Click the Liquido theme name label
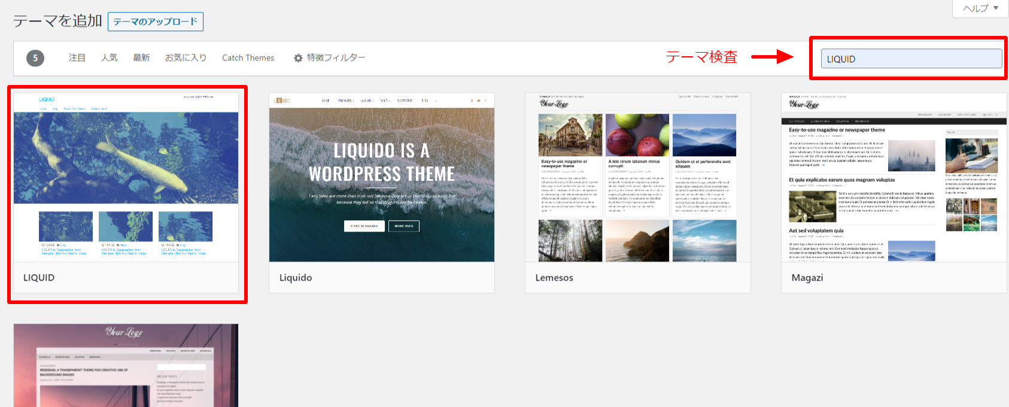 (296, 278)
